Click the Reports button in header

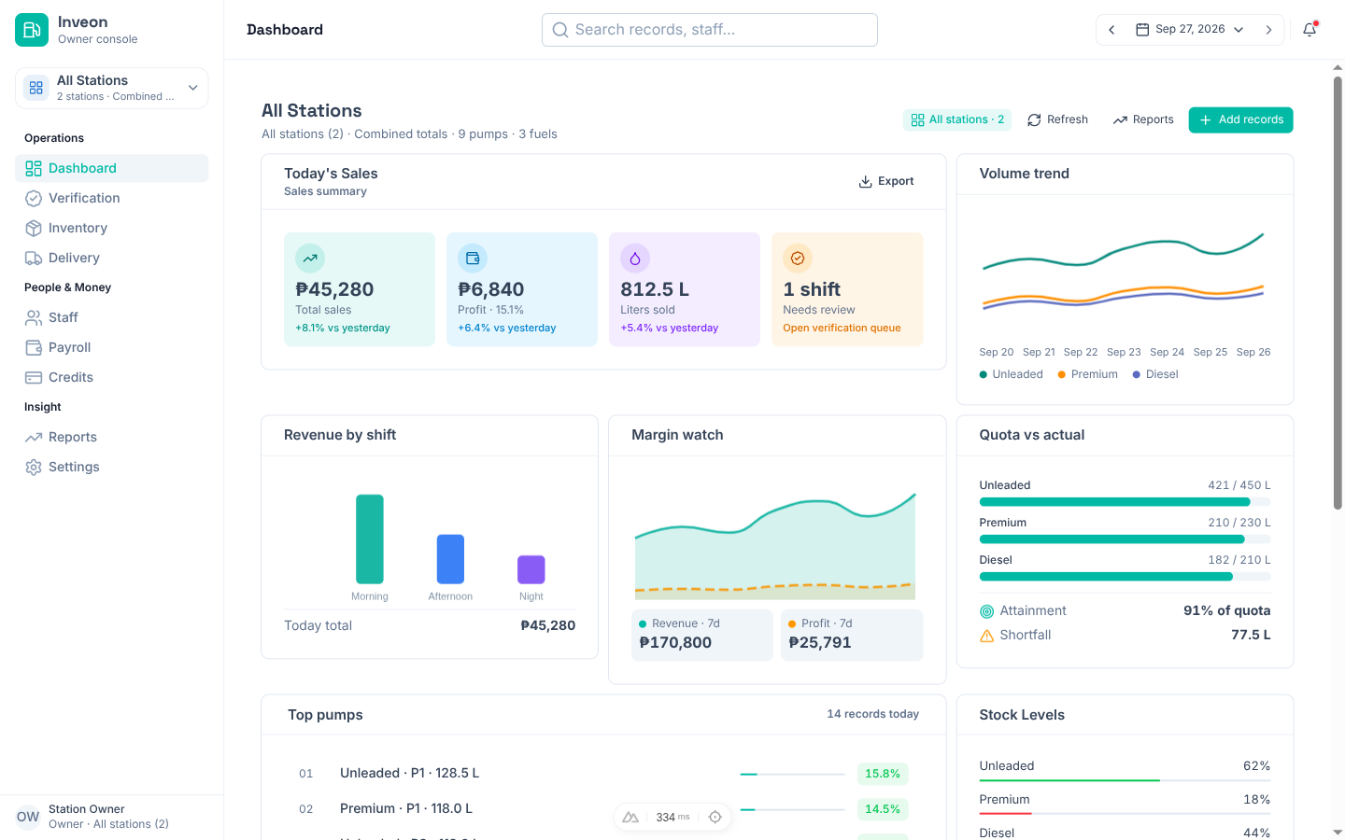pos(1143,119)
